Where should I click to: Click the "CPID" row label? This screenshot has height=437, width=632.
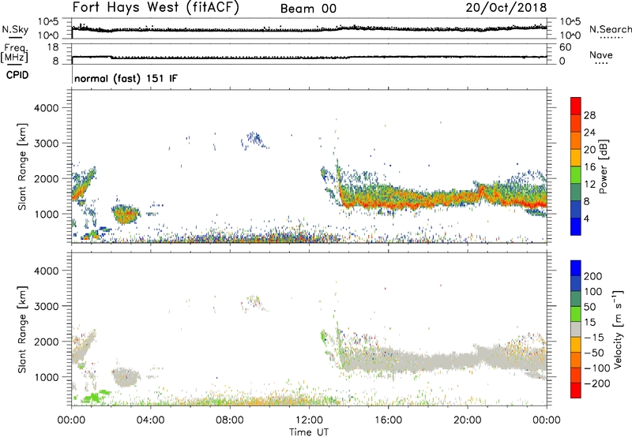pyautogui.click(x=17, y=75)
